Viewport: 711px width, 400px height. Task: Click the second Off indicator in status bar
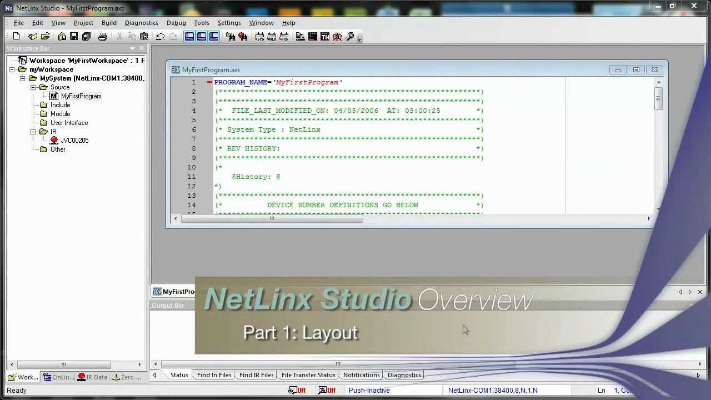pos(327,390)
